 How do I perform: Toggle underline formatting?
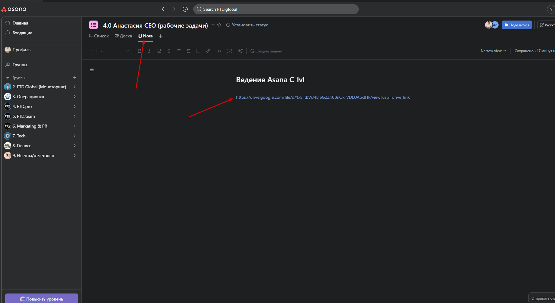159,51
